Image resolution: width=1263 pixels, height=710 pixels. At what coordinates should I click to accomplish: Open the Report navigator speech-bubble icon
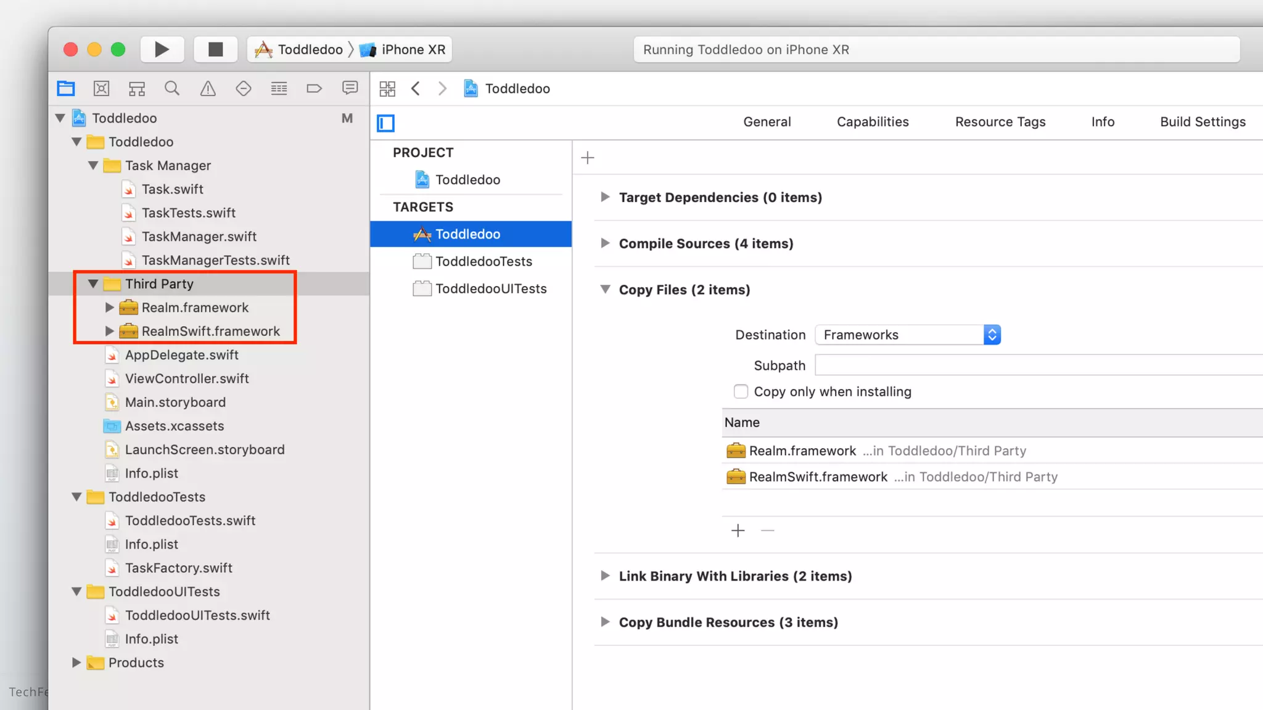click(350, 89)
